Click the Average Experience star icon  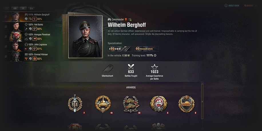[x=154, y=67]
